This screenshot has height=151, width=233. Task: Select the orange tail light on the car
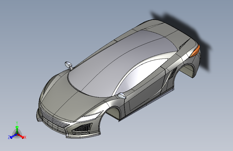pyautogui.click(x=195, y=51)
